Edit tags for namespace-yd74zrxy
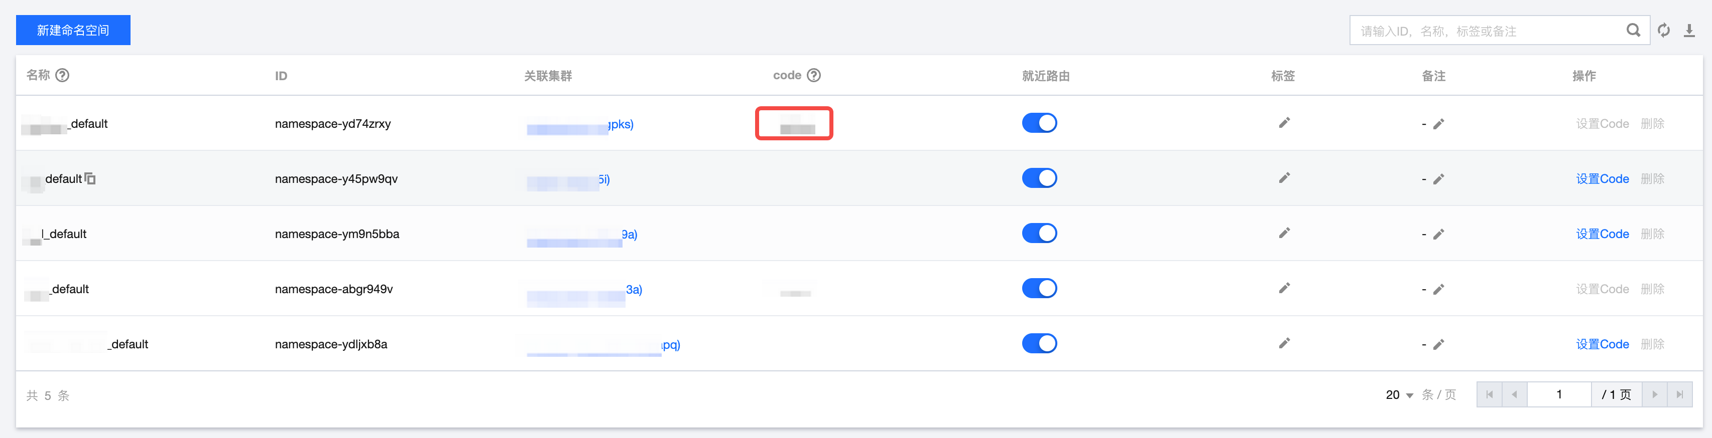 point(1284,123)
